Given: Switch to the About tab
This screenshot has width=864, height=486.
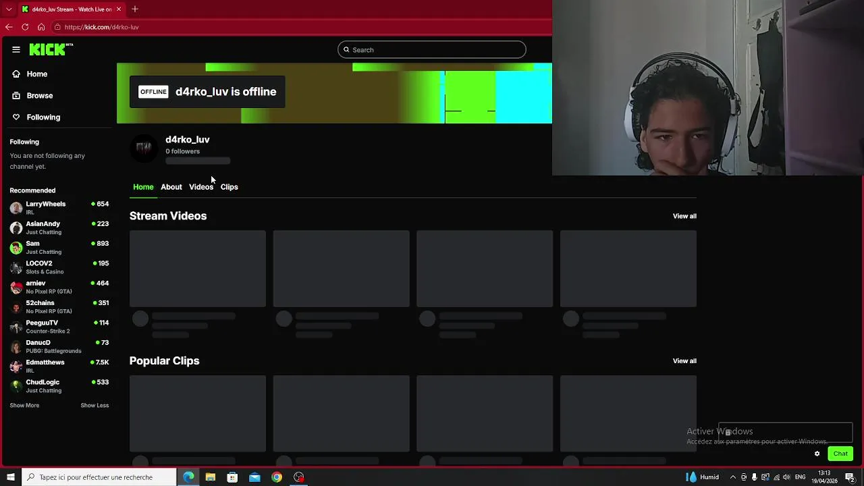Looking at the screenshot, I should (x=171, y=187).
